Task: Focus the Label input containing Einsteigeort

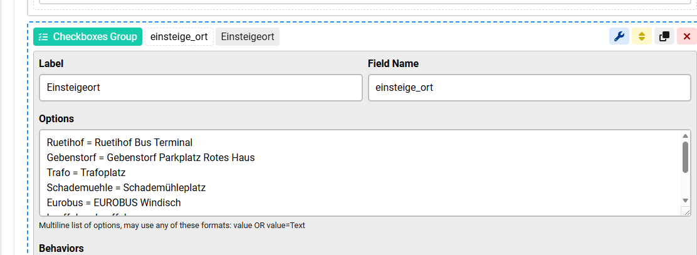Action: [201, 88]
